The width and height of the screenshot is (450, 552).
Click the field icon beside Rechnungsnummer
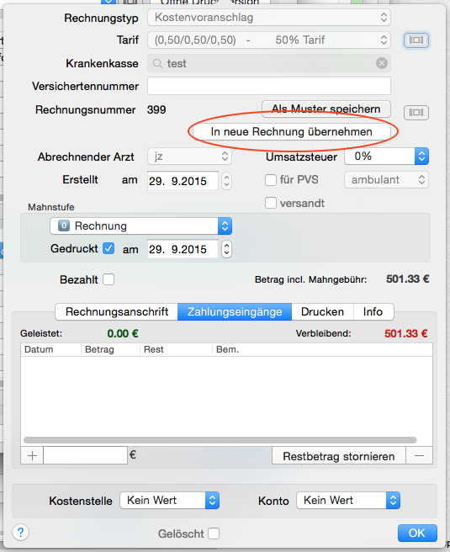(x=416, y=113)
